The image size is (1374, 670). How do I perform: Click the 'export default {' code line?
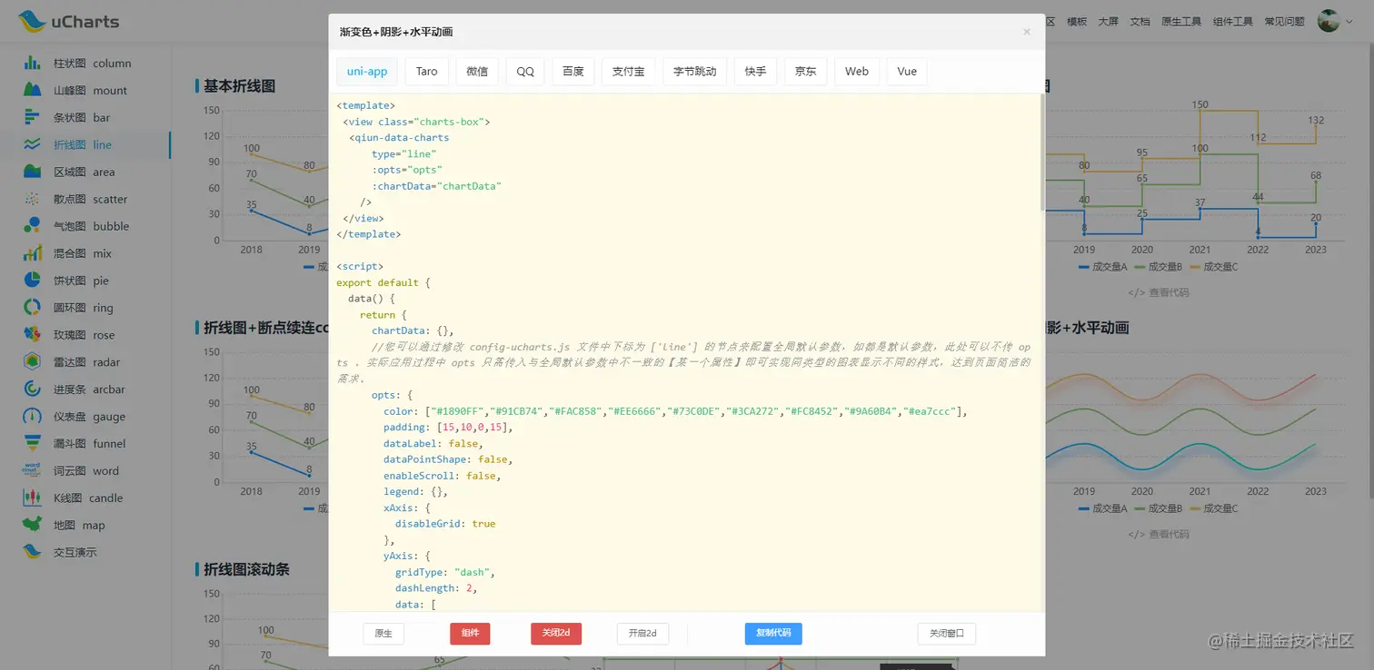(x=383, y=282)
